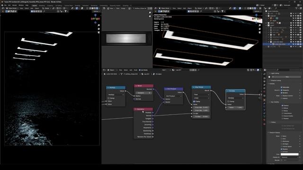
Task: Collapse the Bevel node
Action: coord(136,86)
